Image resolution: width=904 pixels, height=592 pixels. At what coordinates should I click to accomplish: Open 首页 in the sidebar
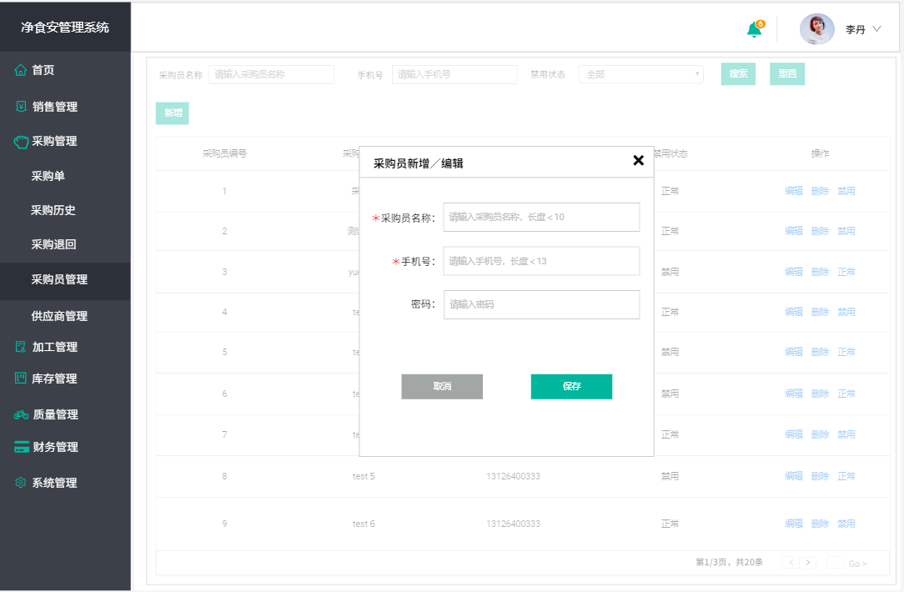click(x=43, y=70)
